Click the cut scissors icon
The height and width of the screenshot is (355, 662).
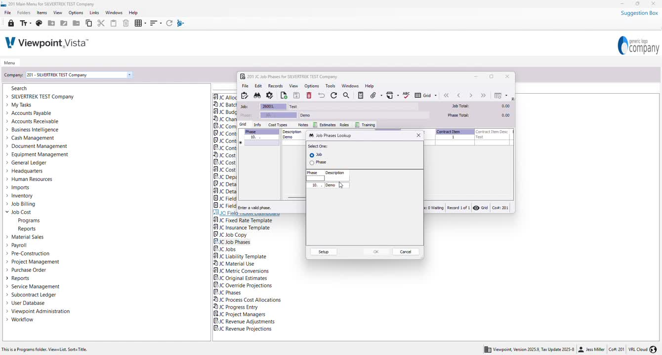coord(101,23)
